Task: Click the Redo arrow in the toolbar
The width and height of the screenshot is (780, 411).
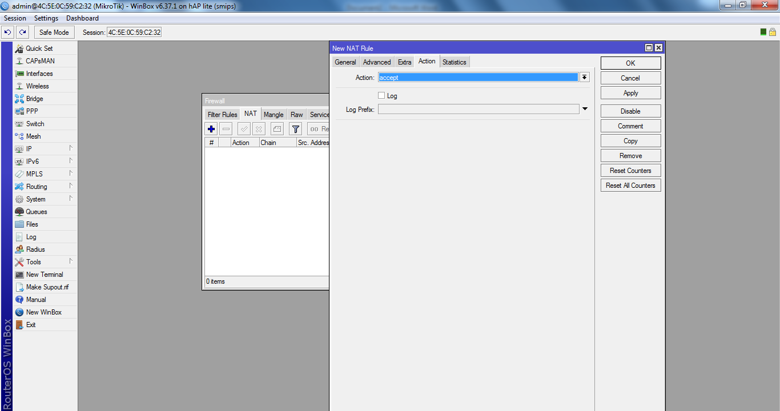Action: (22, 33)
